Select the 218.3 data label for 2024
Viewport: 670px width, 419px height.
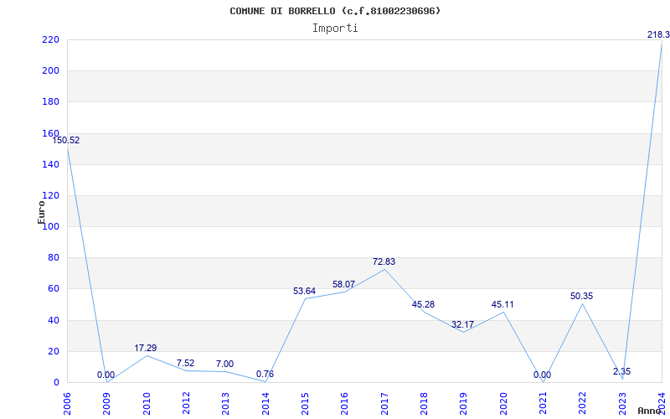point(658,34)
